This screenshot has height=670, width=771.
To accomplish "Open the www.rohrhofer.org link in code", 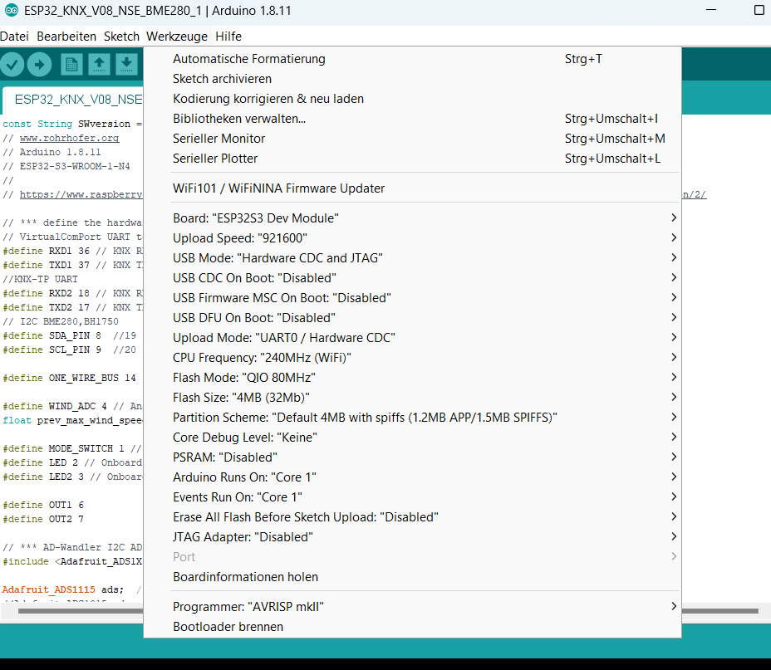I will coord(69,138).
